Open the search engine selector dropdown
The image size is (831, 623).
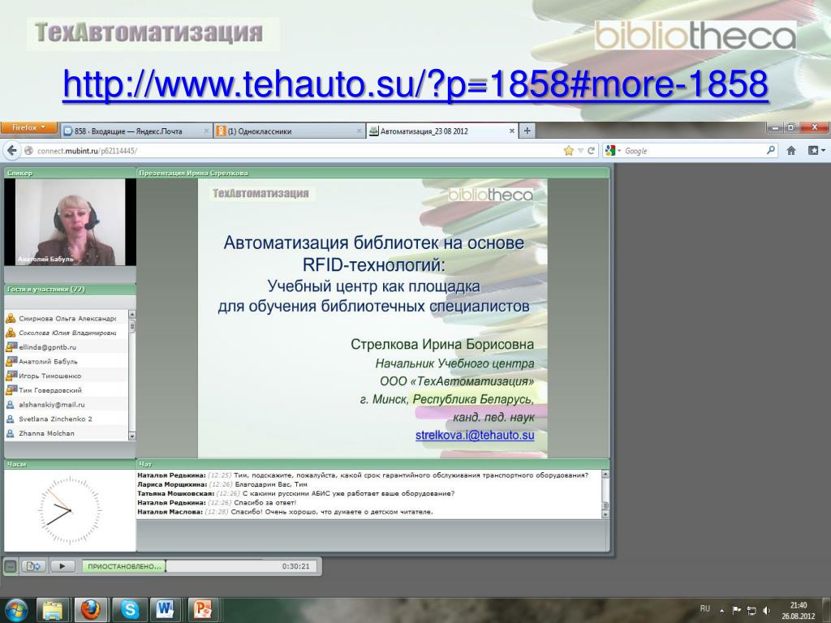coord(612,151)
